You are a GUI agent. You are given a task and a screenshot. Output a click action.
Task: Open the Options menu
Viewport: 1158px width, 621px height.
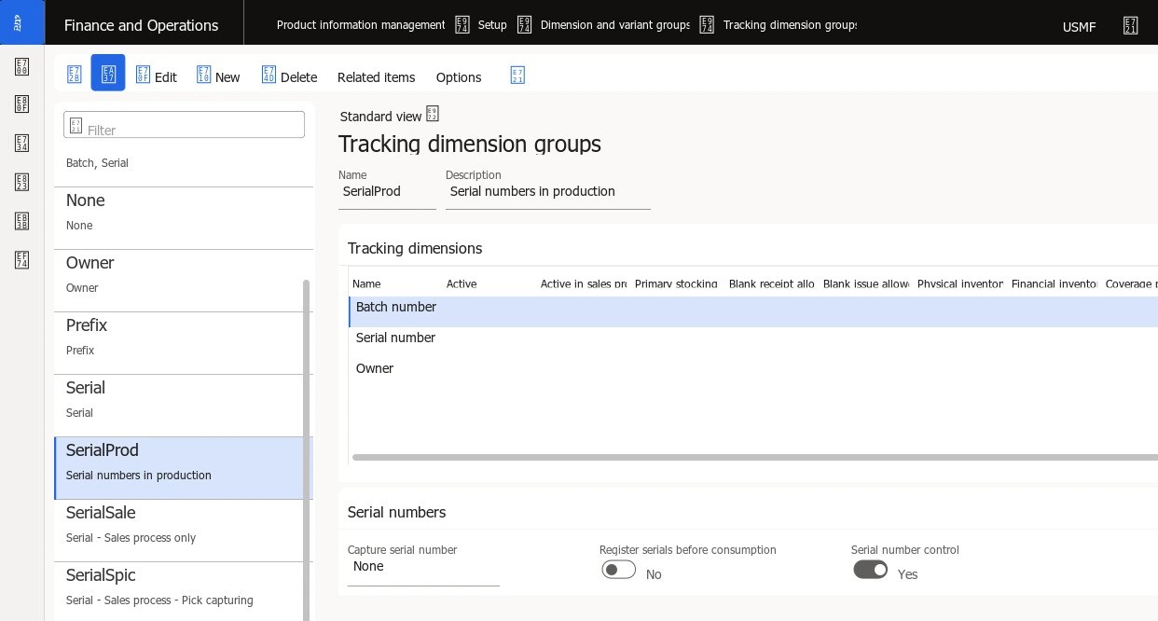459,77
